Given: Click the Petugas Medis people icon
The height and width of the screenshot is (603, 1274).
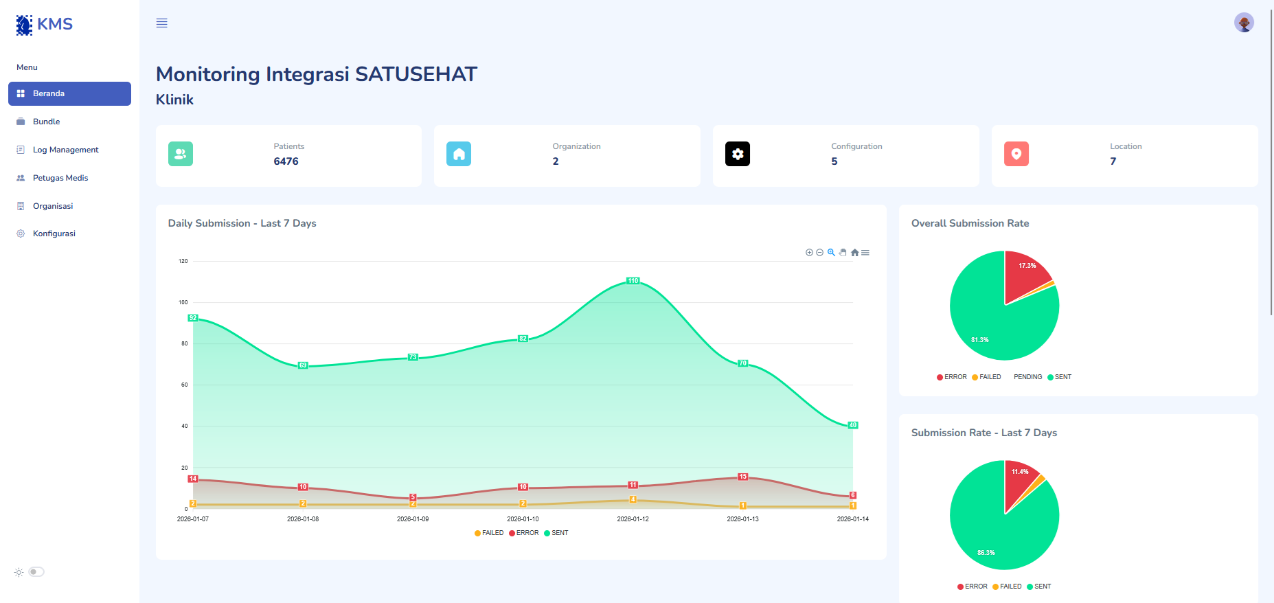Looking at the screenshot, I should pos(21,178).
